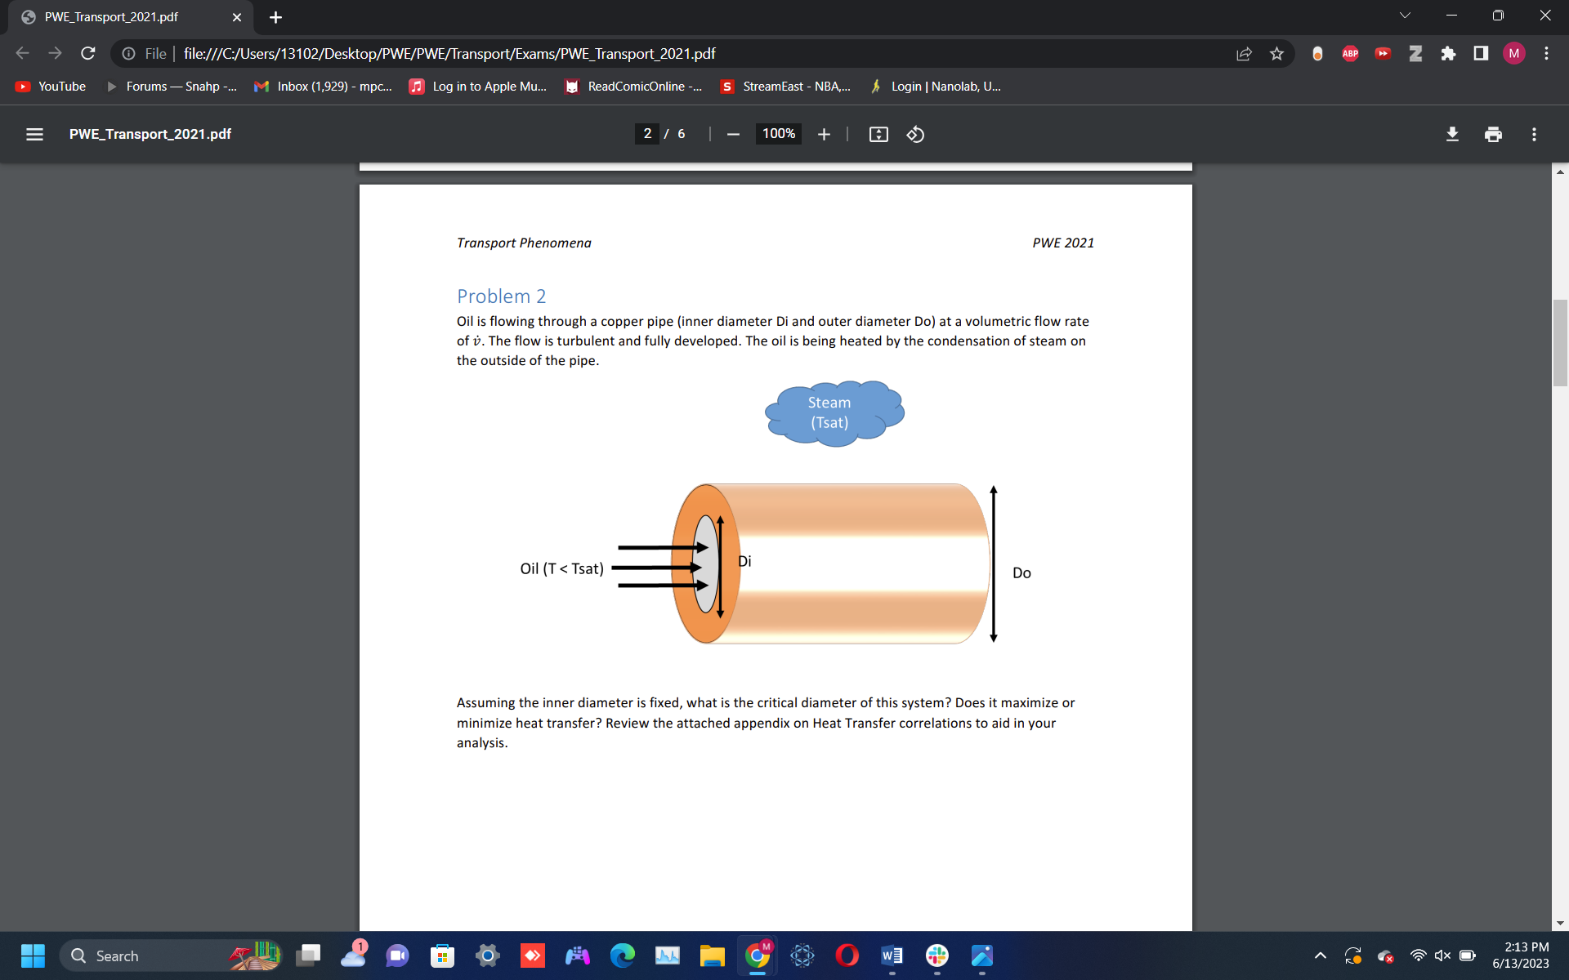This screenshot has height=980, width=1569.
Task: Open the YouTube bookmark
Action: click(51, 87)
